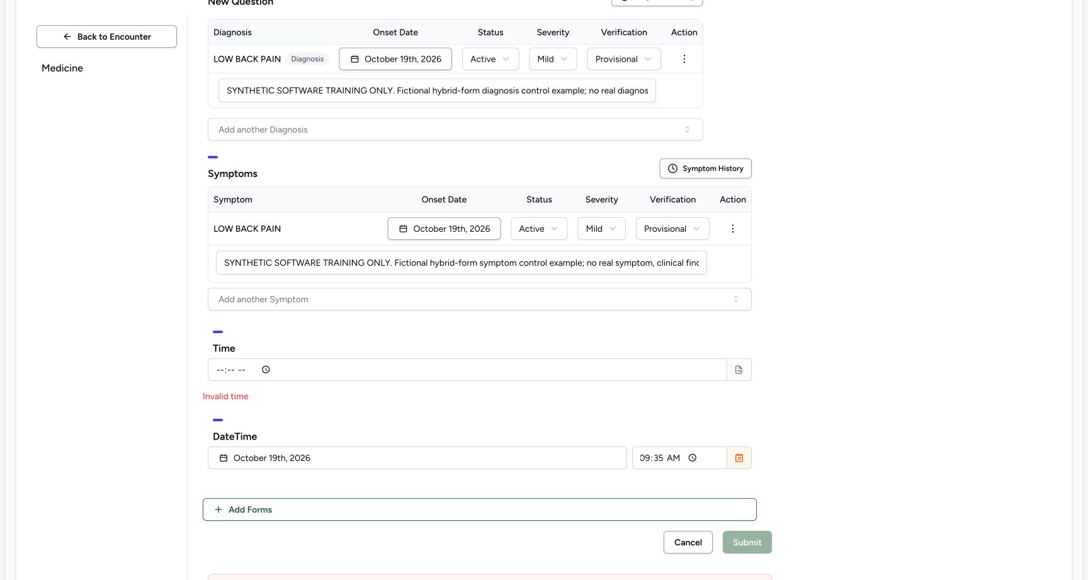
Task: Click the Cancel button
Action: (x=688, y=542)
